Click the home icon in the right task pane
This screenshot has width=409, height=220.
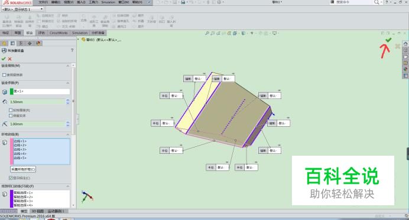click(405, 44)
